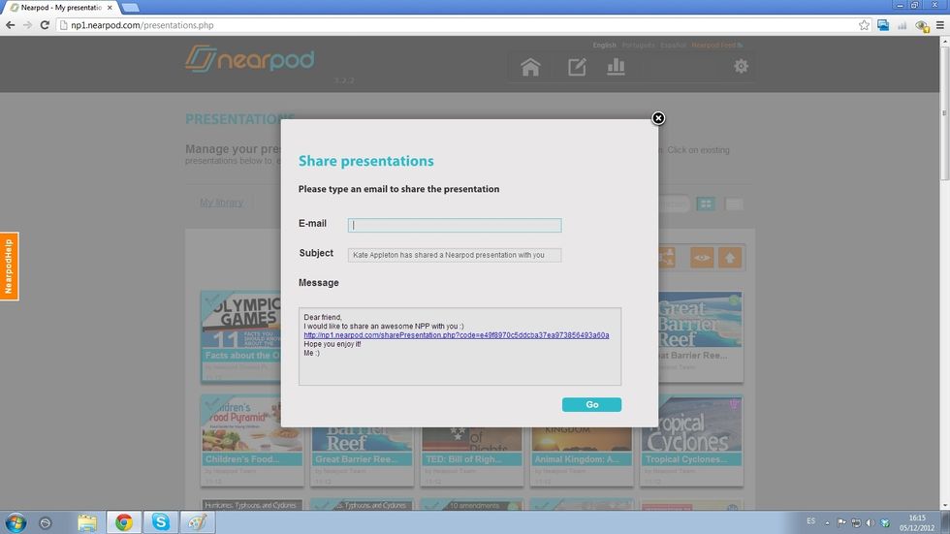Image resolution: width=950 pixels, height=534 pixels.
Task: Switch to grid view of presentations
Action: 706,204
